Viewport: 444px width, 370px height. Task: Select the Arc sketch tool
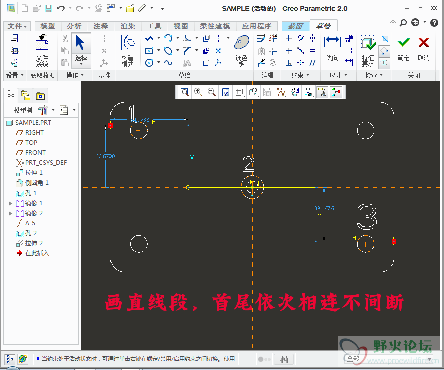coord(168,38)
